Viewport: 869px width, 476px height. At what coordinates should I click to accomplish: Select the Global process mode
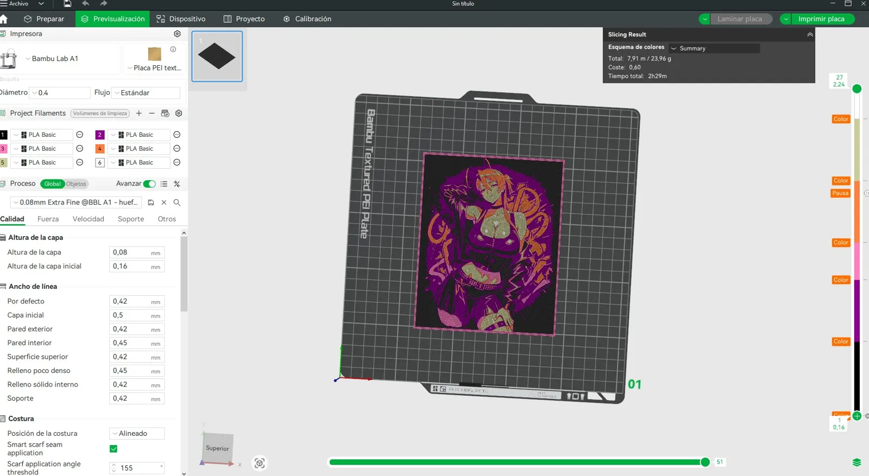[x=53, y=184]
